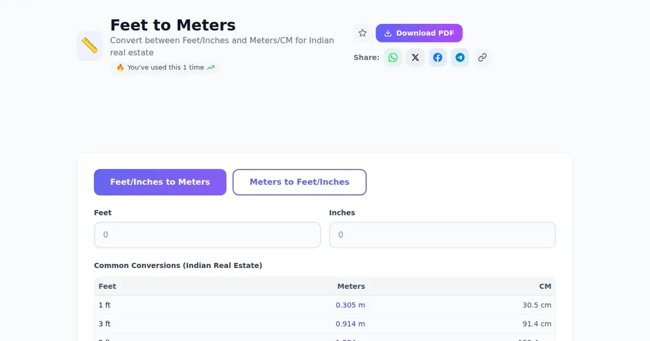Share via Telegram icon

(x=460, y=57)
